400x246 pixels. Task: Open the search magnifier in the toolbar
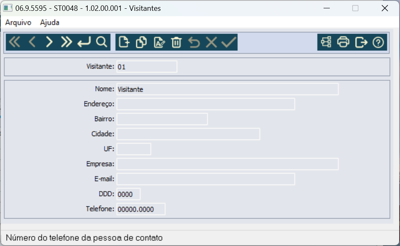[101, 42]
